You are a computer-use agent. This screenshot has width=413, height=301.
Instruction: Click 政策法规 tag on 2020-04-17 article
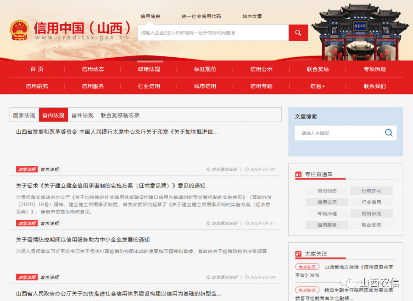pyautogui.click(x=27, y=223)
